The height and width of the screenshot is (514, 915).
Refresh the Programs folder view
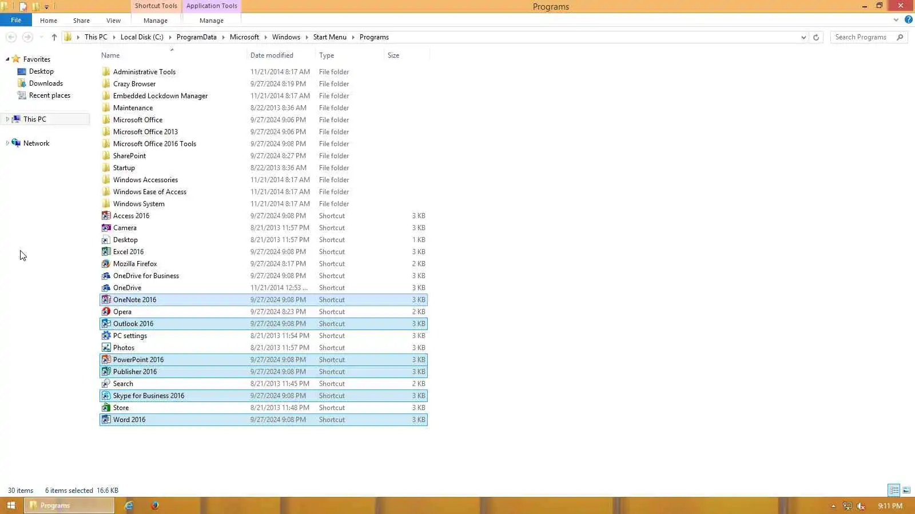816,37
